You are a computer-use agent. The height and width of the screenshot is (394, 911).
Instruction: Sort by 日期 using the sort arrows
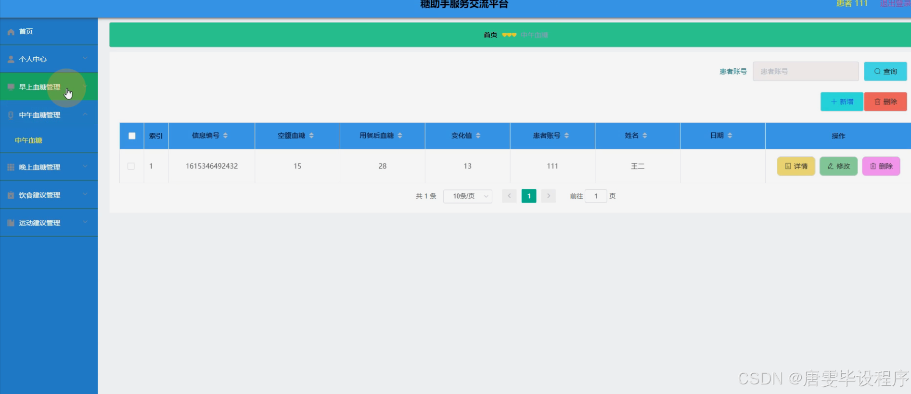click(x=730, y=136)
